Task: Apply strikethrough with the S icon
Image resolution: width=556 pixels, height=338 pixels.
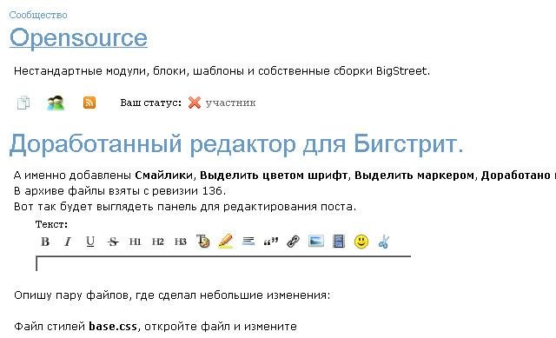Action: click(113, 242)
